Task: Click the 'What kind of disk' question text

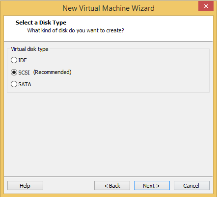Action: point(76,30)
